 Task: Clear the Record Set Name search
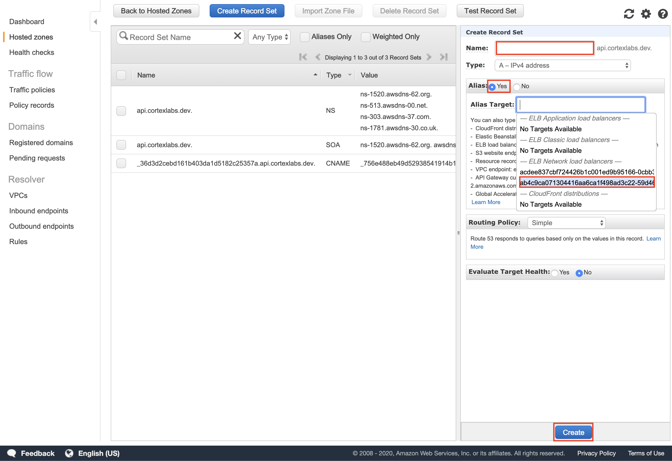pos(237,36)
